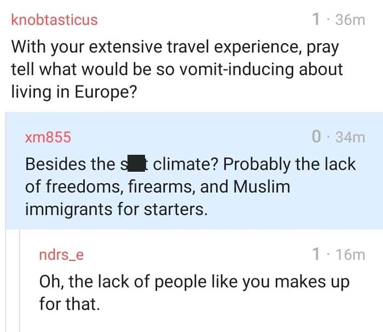Select the comment starting "With your extensive travel"
The image size is (383, 332).
pos(175,69)
